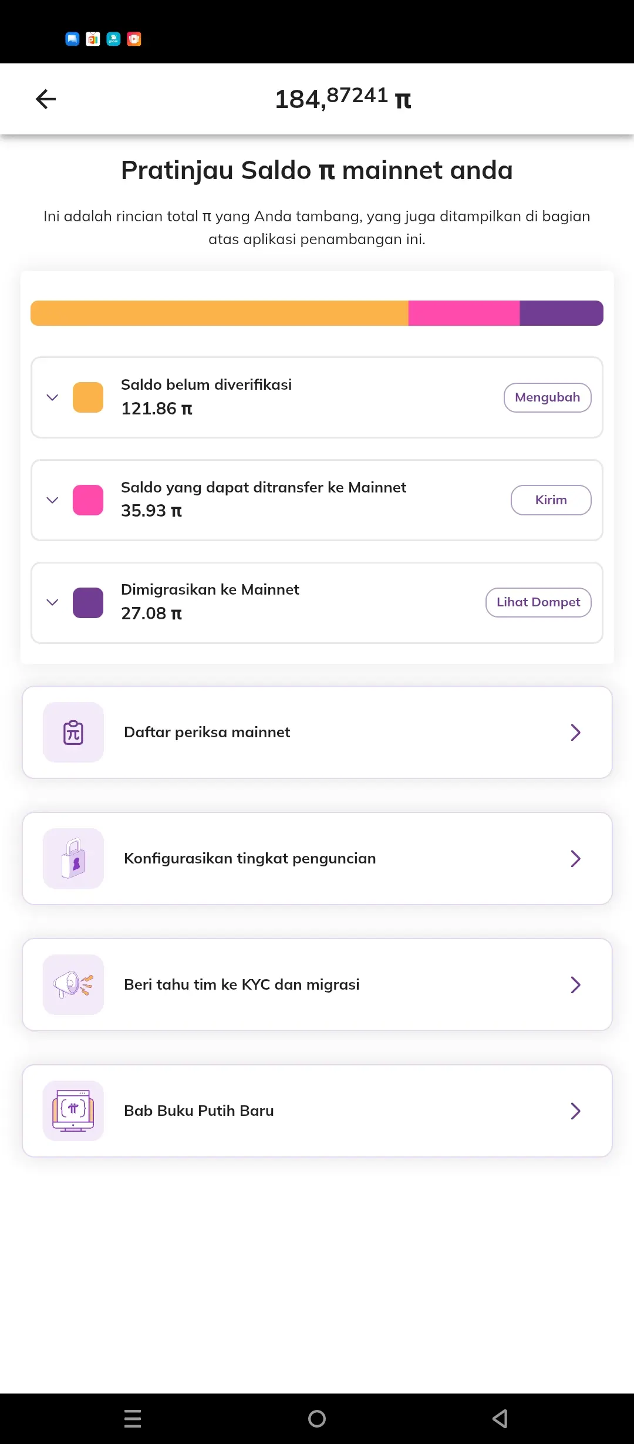Tap the 184,87241 π balance header
The image size is (634, 1444).
pyautogui.click(x=343, y=99)
